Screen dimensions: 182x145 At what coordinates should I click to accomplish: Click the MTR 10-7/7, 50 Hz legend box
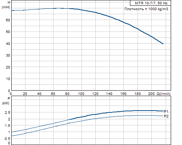(x=150, y=3)
